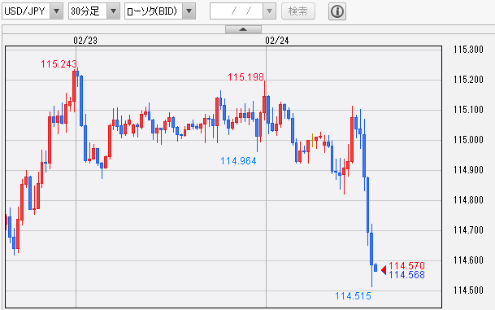Click the 115.198 high price label
Viewport: 495px width, 310px height.
[245, 76]
